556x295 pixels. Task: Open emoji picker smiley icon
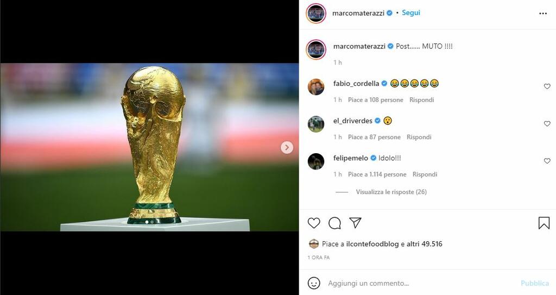point(314,283)
